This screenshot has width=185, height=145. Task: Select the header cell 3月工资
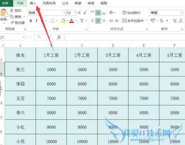[113, 55]
